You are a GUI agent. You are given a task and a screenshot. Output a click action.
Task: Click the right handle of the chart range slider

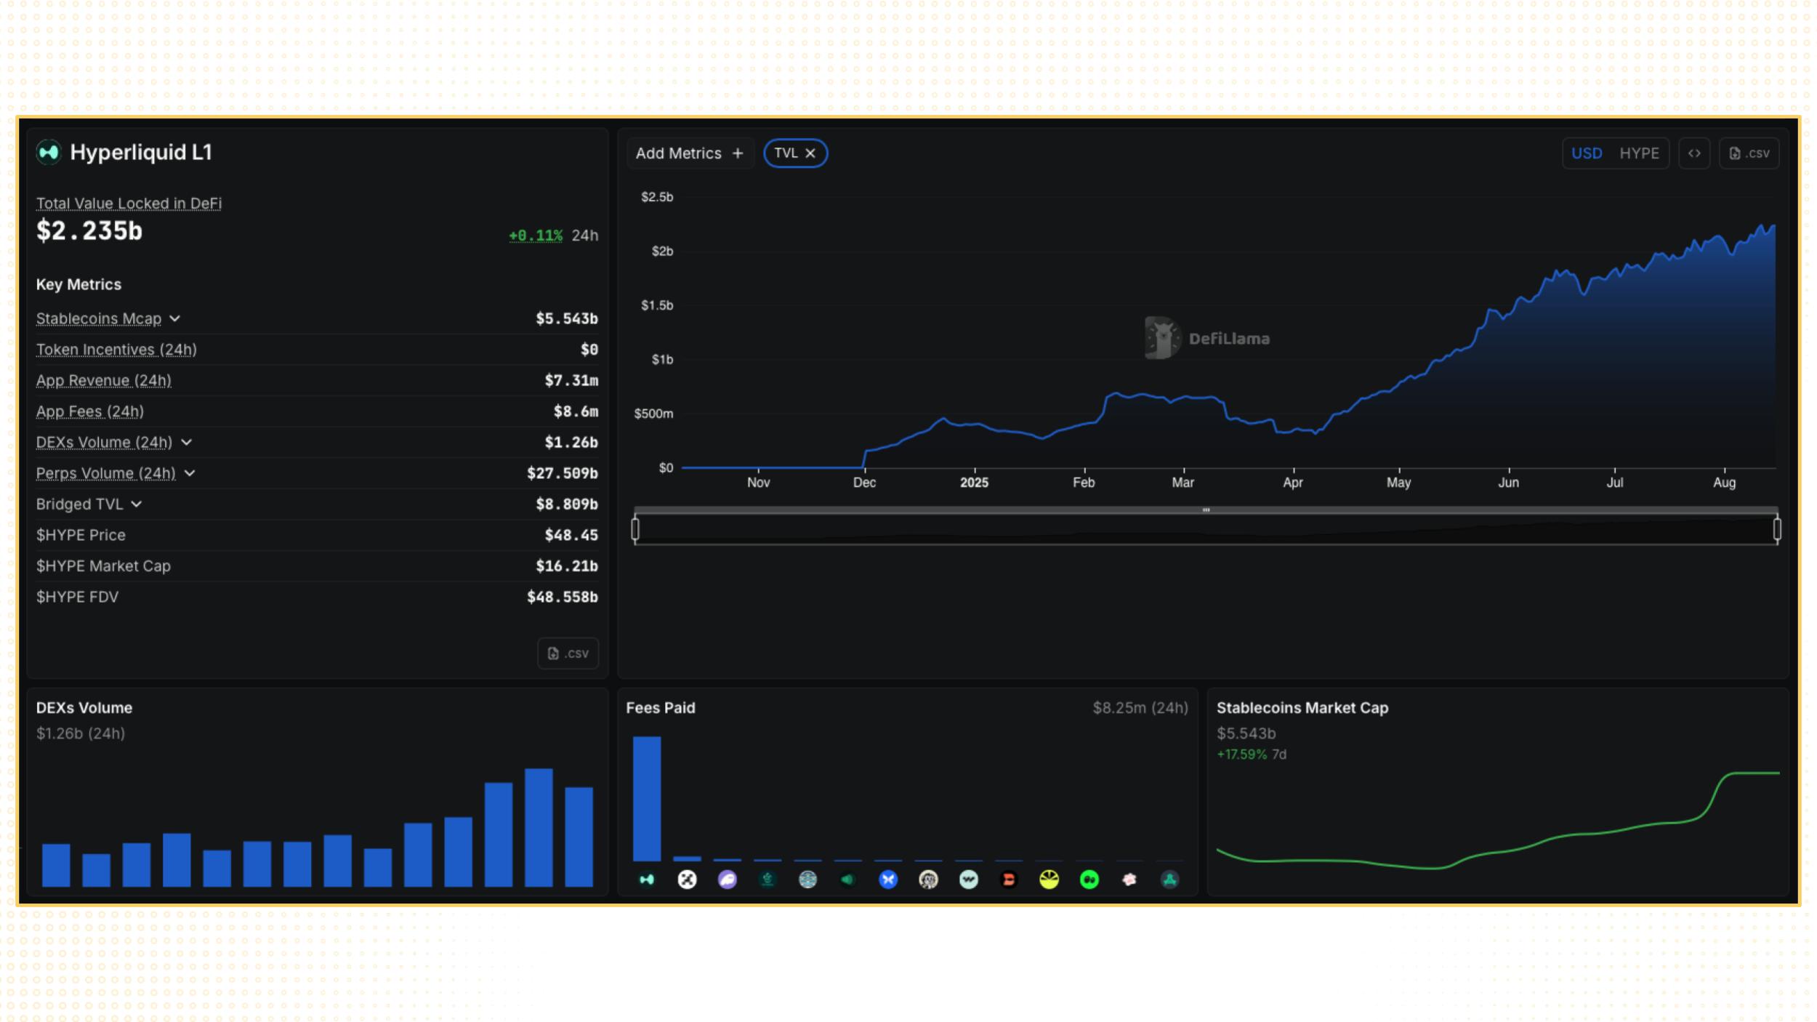tap(1777, 529)
